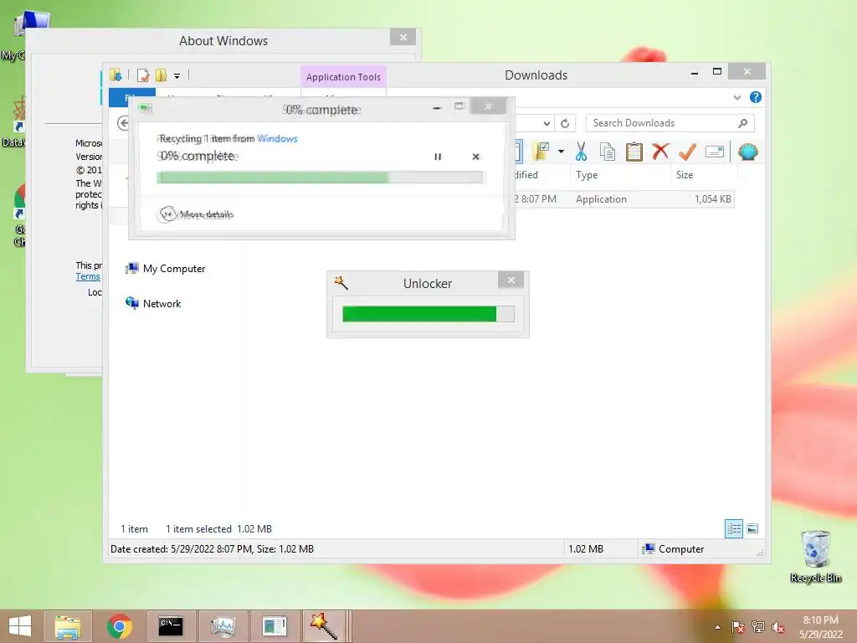Click the Properties quick access icon
857x643 pixels.
pyautogui.click(x=143, y=75)
